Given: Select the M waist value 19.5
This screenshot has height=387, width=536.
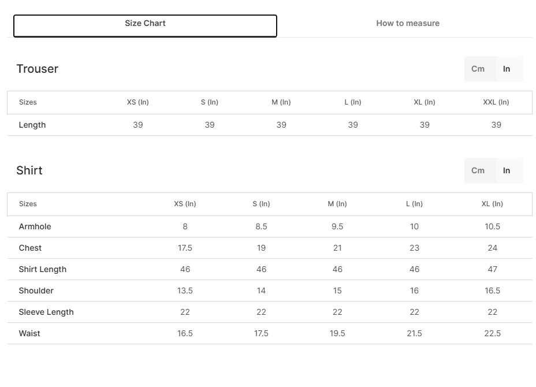Looking at the screenshot, I should [337, 333].
